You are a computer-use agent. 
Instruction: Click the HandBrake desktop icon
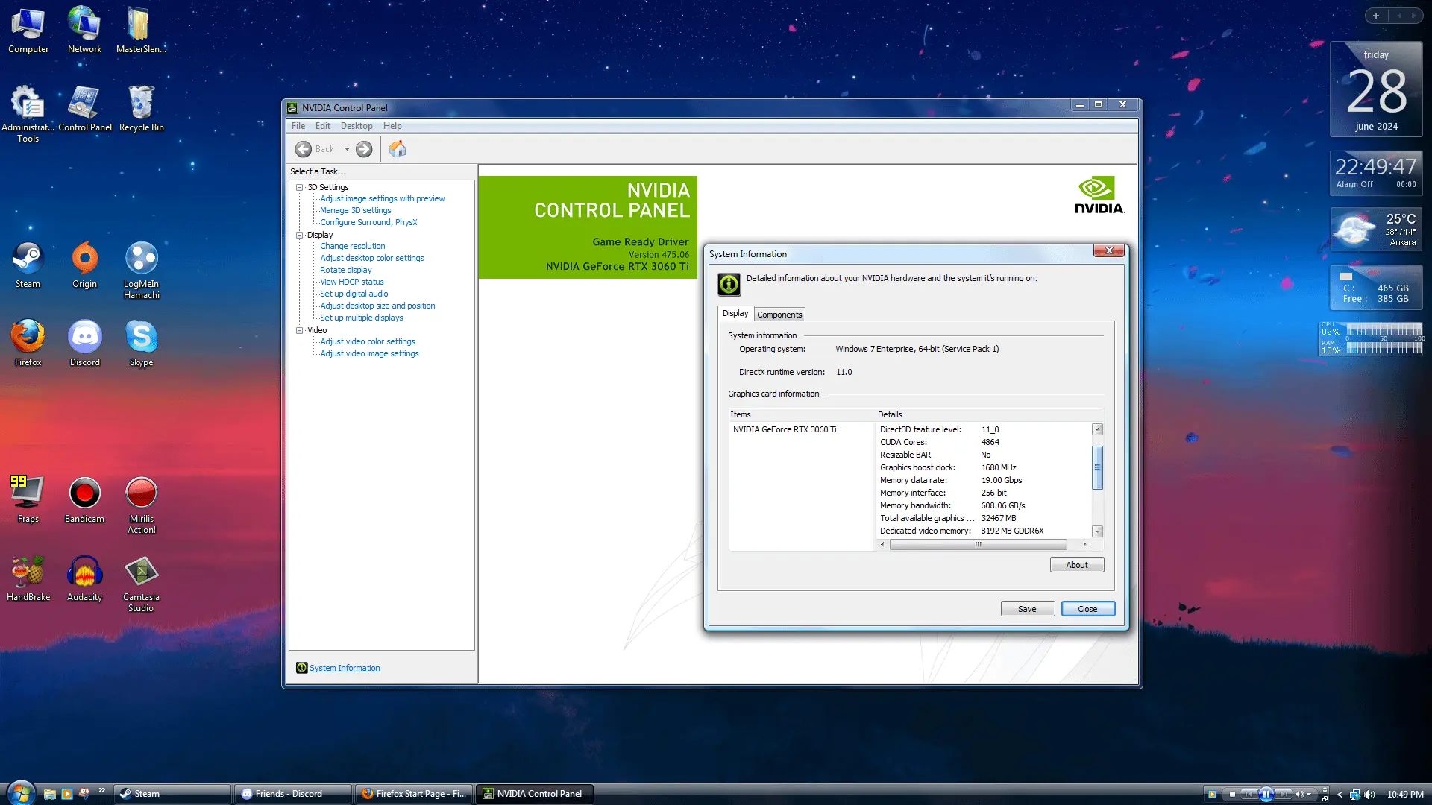(x=28, y=578)
